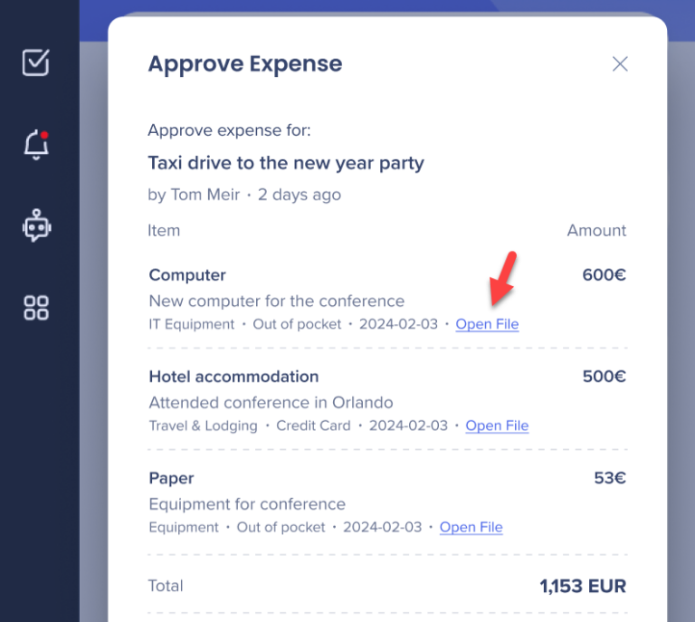Click the 500€ amount
695x622 pixels.
coord(604,377)
